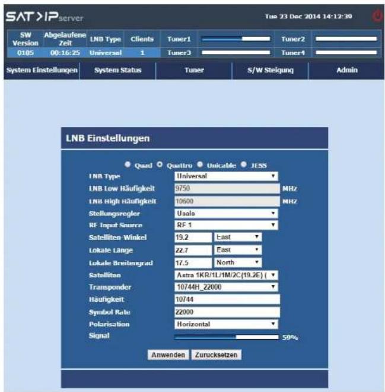The image size is (385, 392).
Task: Click the Satelliten-Winkel 19.2 field
Action: pyautogui.click(x=193, y=237)
